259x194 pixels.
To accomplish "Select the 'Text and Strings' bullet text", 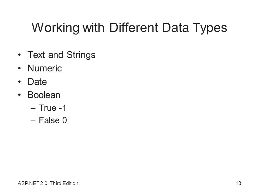I will tap(62, 55).
